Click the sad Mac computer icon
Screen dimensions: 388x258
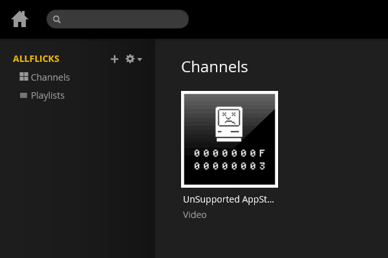[229, 124]
